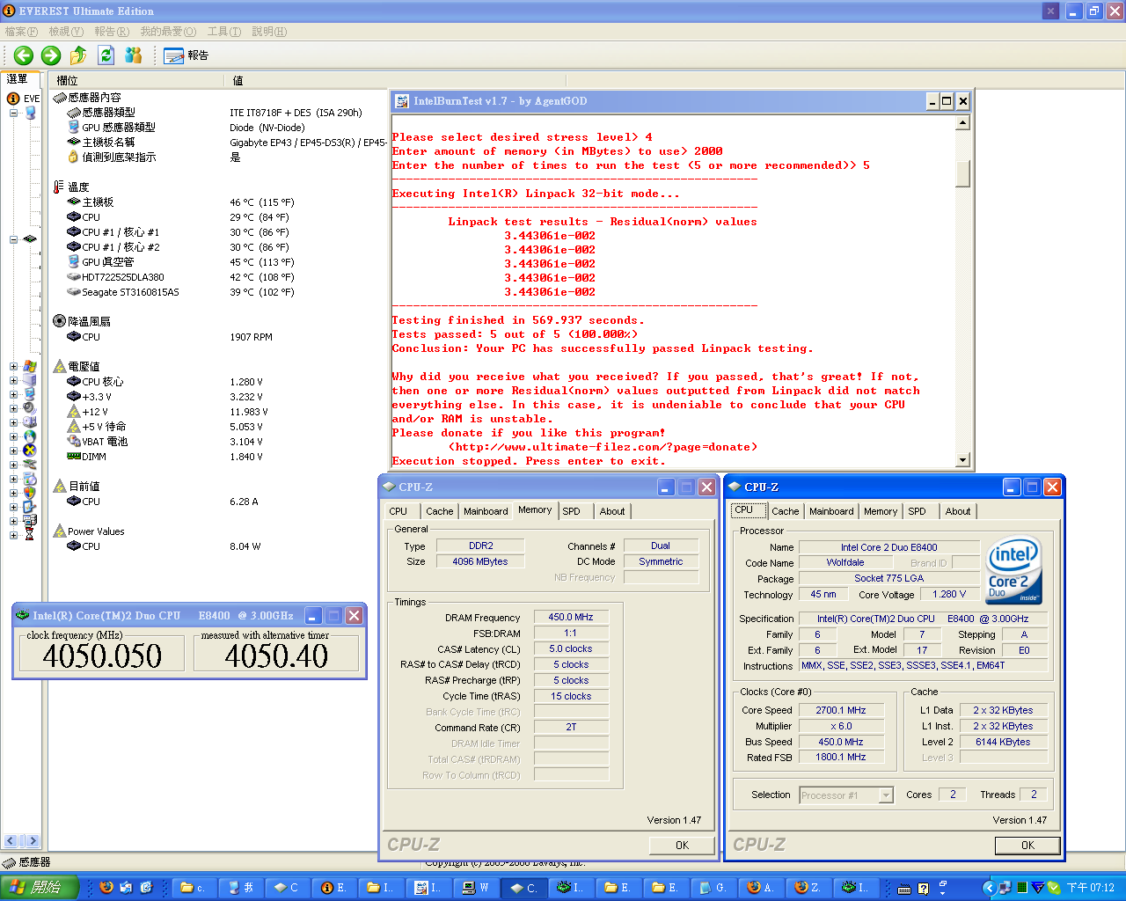Viewport: 1126px width, 901px height.
Task: Switch to SPD tab in left CPU-Z window
Action: (x=572, y=511)
